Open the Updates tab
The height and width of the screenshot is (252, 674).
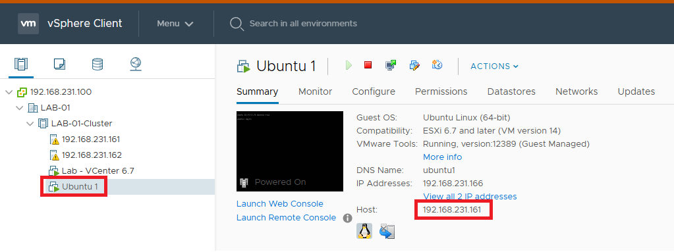coord(636,92)
